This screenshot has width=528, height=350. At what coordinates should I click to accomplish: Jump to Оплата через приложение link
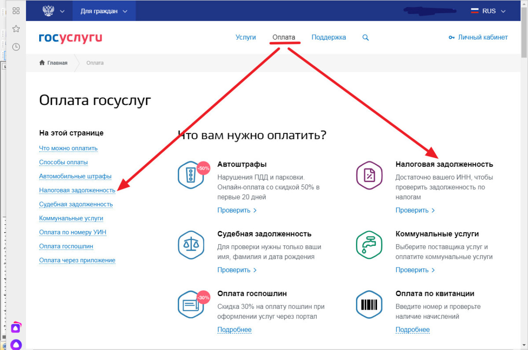(77, 260)
